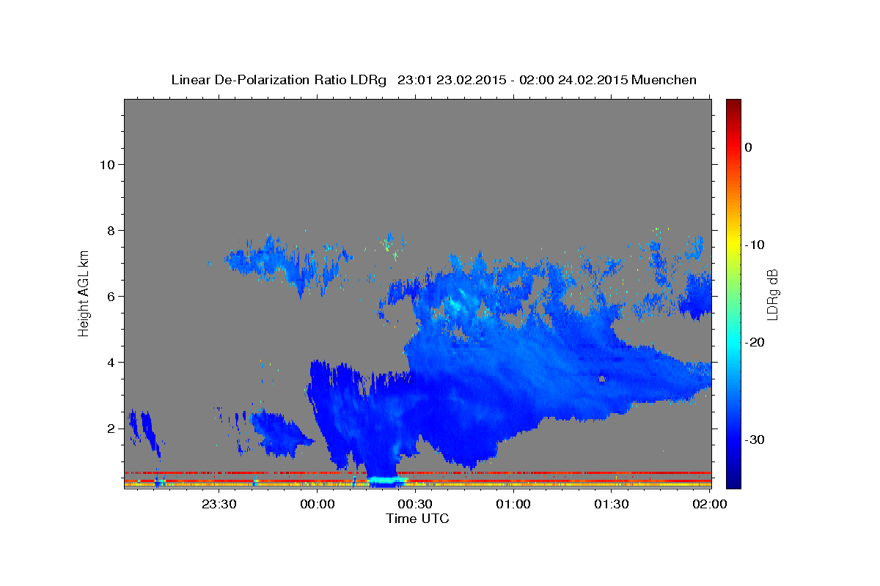Click the height tick label 6
Image resolution: width=880 pixels, height=586 pixels.
click(x=112, y=297)
